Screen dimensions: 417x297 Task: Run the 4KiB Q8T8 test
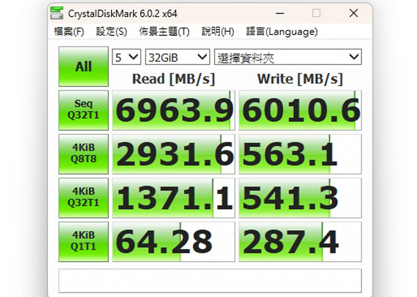coord(83,154)
